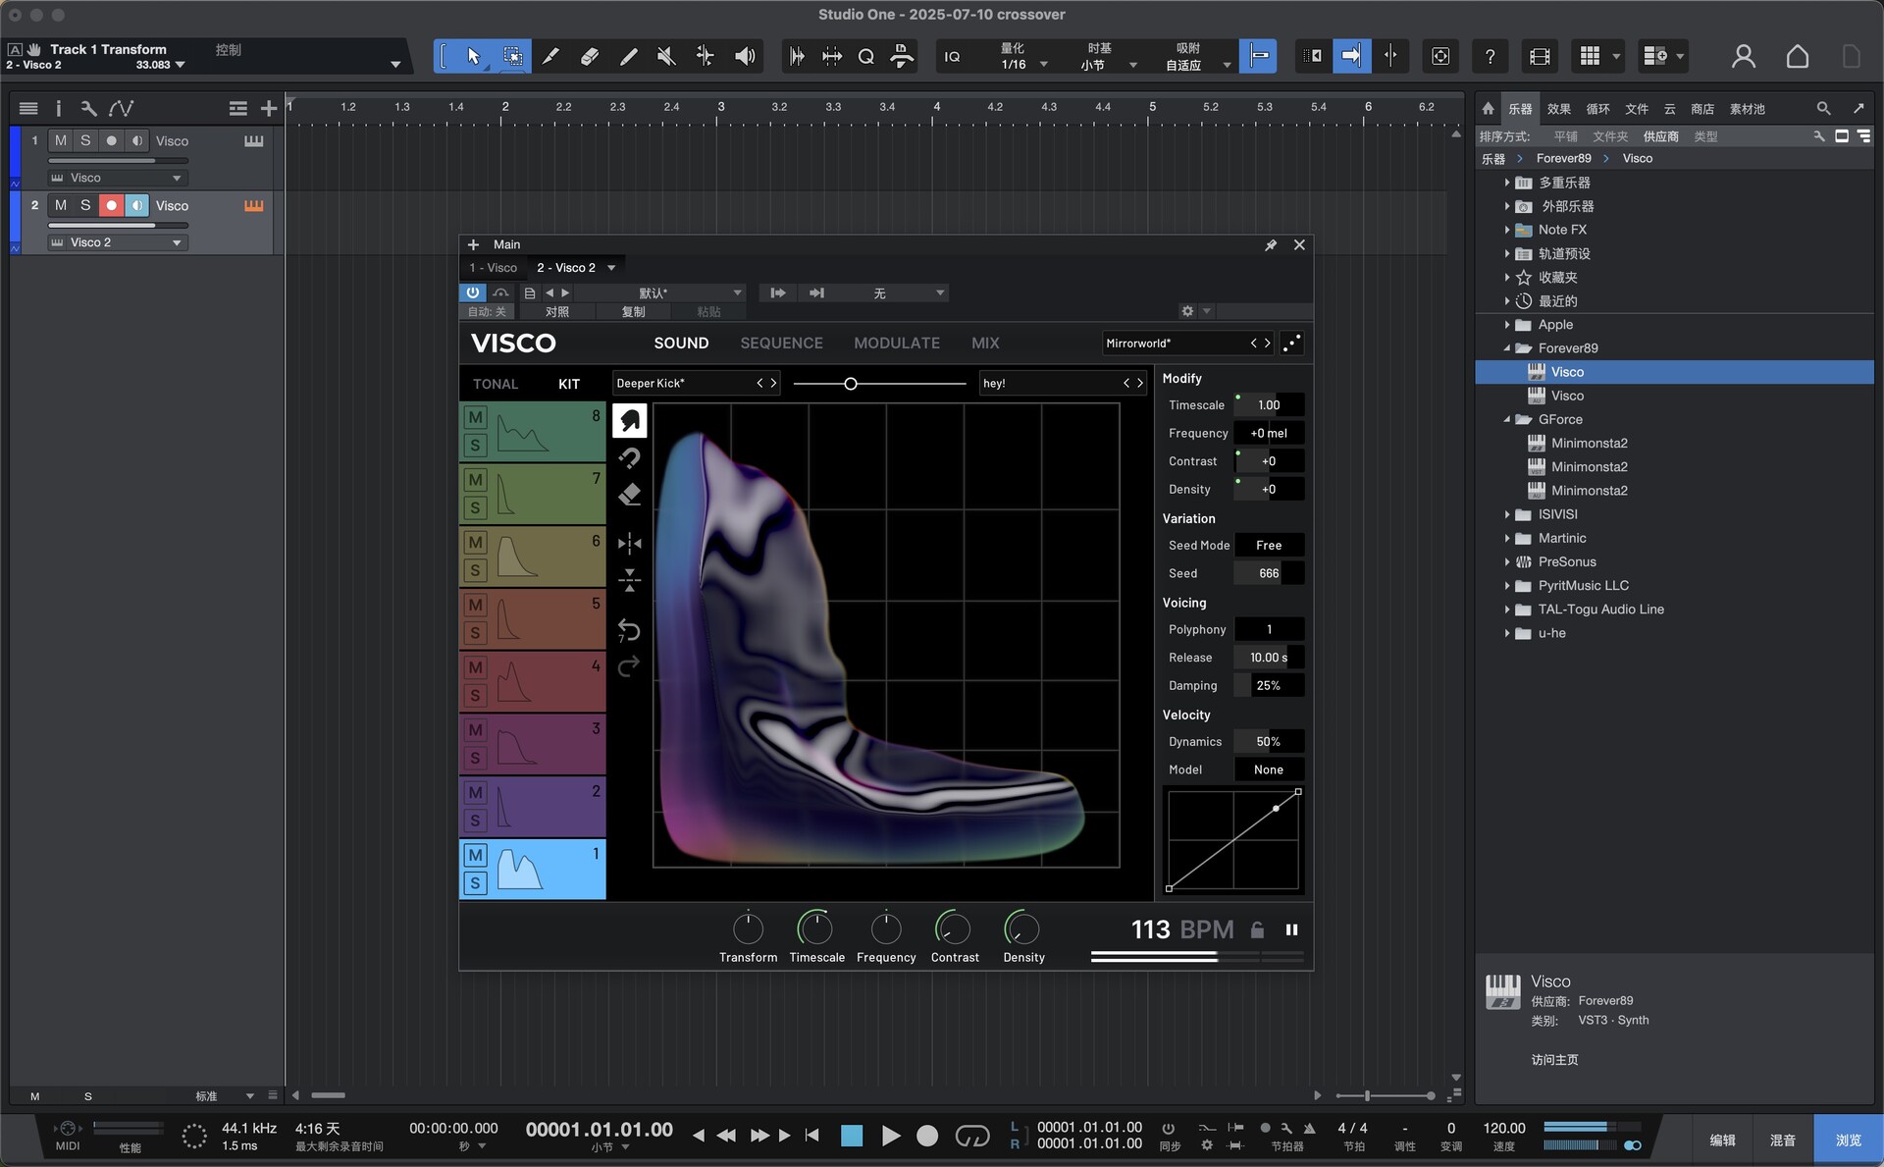
Task: Pin the Visco plugin window
Action: 1271,244
